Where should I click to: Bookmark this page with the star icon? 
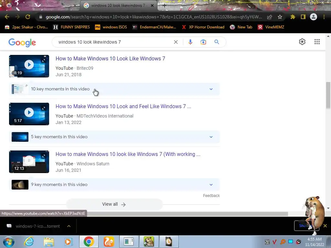point(280,17)
